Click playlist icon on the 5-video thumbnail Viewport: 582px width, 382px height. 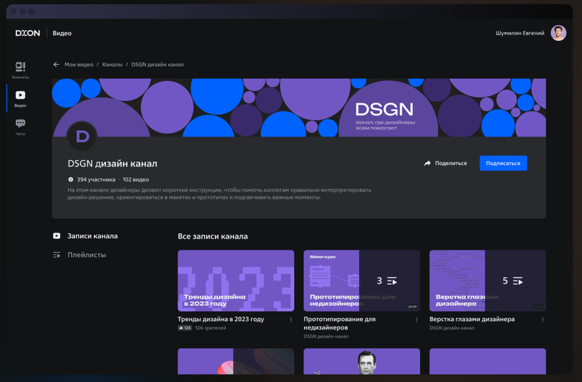(x=518, y=281)
